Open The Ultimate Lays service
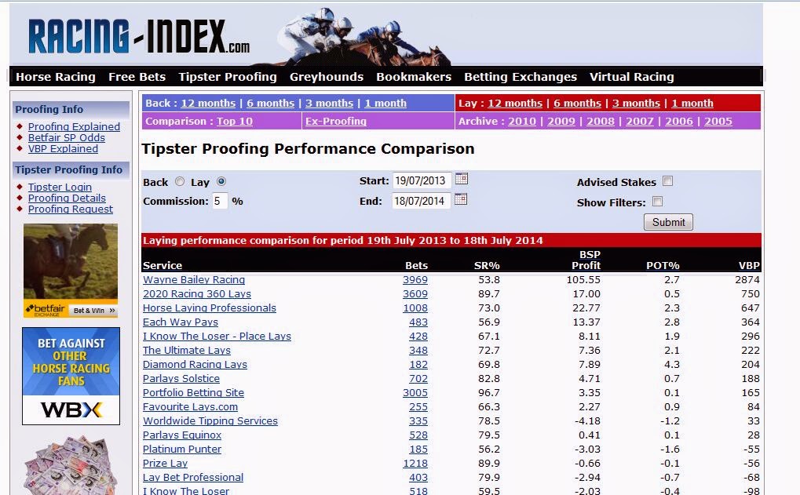Viewport: 800px width, 495px height. click(187, 350)
